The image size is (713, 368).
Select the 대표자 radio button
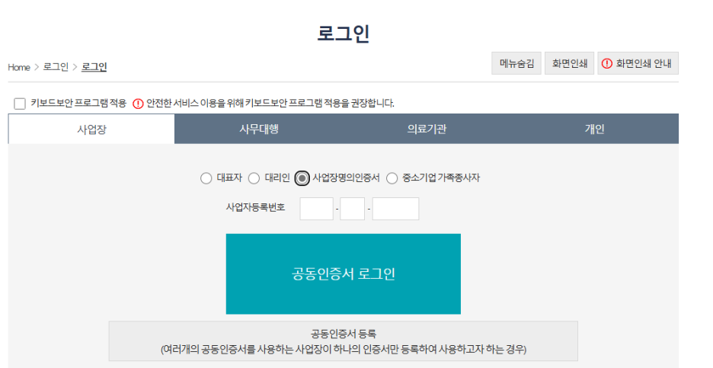pos(206,178)
